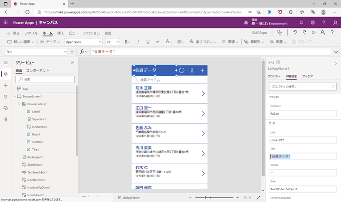
Task: Open the 配置 align dropdown
Action: pyautogui.click(x=278, y=42)
